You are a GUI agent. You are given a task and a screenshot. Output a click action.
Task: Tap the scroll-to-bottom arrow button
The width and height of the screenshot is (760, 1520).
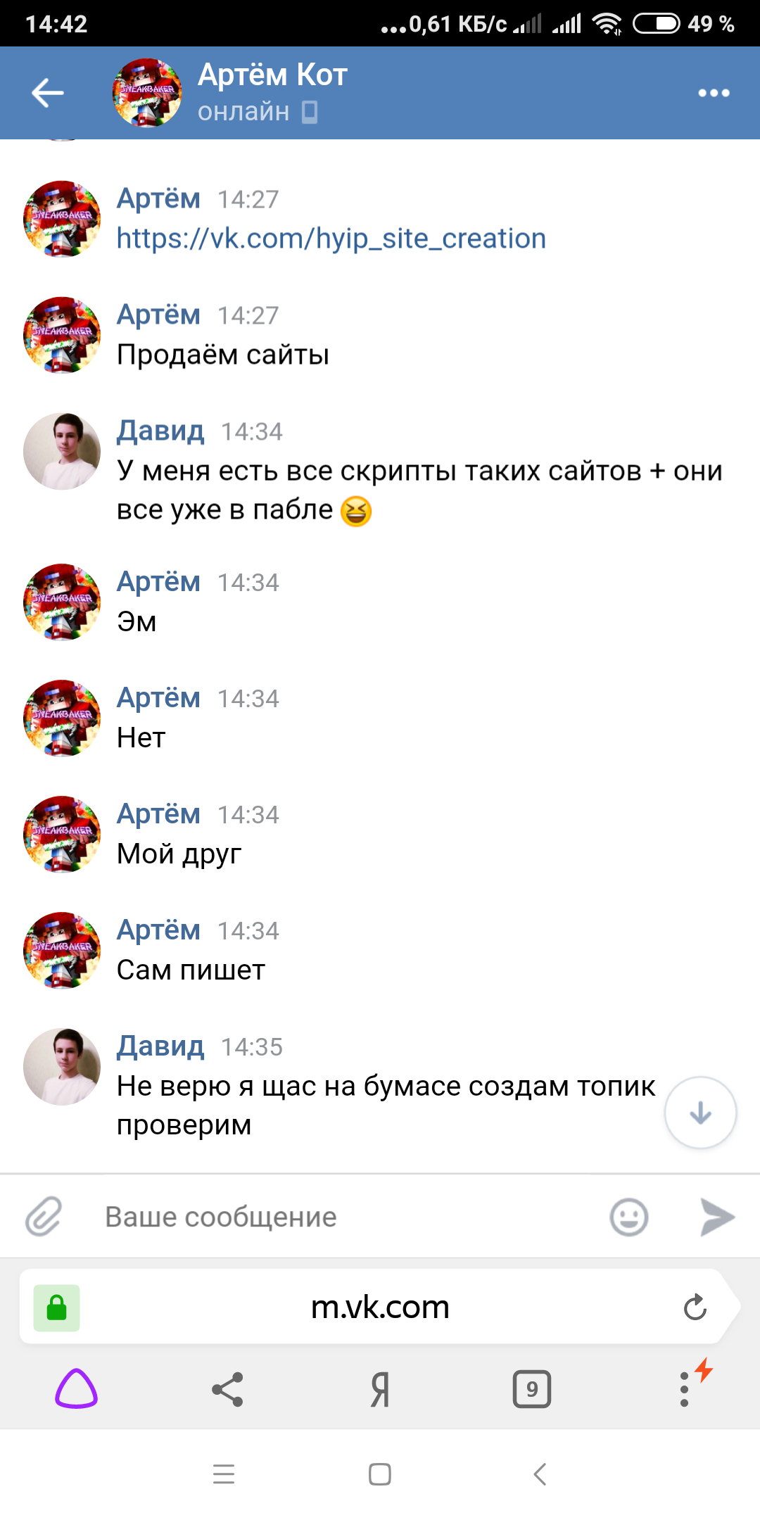(700, 1113)
